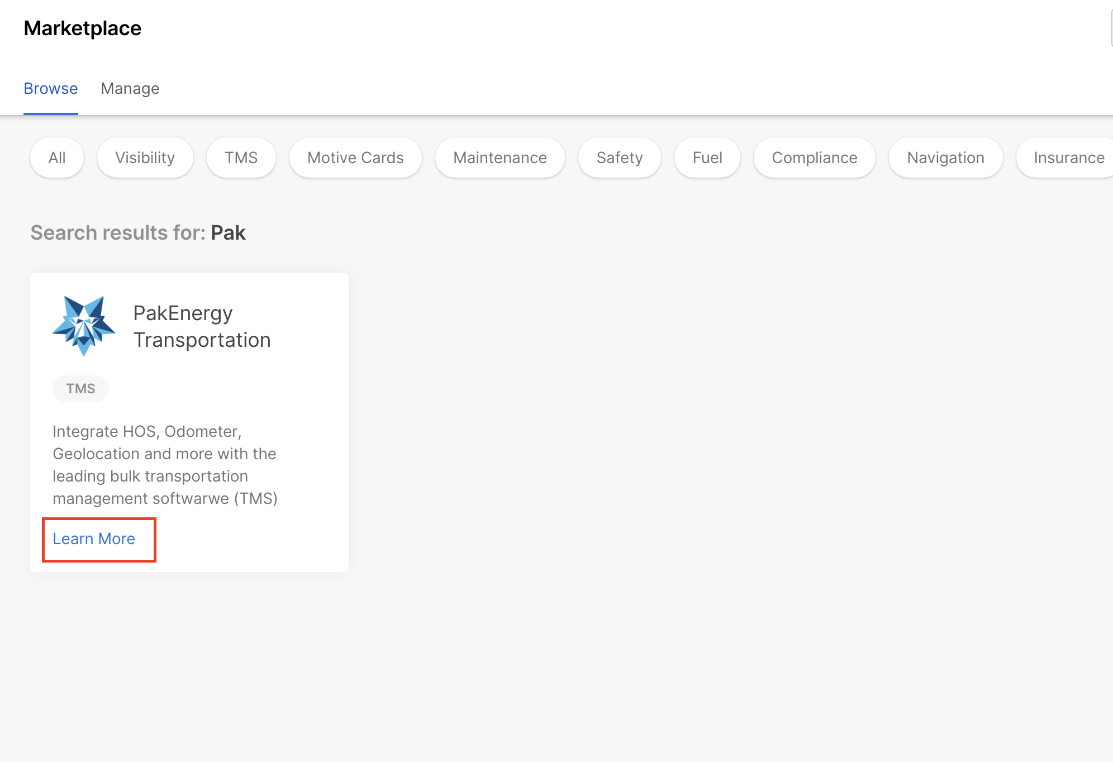The image size is (1113, 762).
Task: Select the All category filter
Action: [x=57, y=158]
